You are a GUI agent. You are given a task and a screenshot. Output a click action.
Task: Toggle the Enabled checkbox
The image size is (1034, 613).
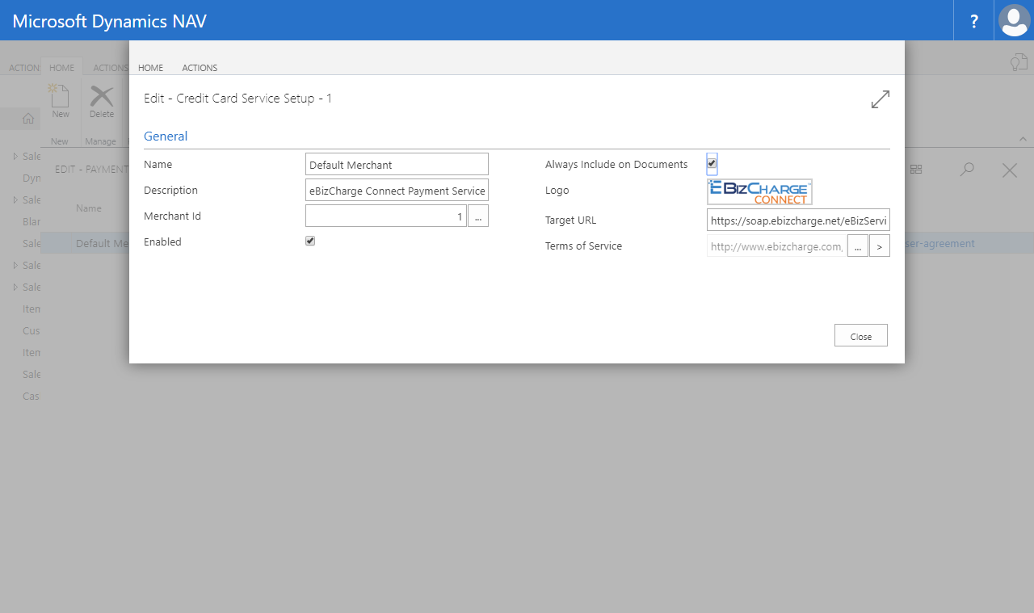coord(310,241)
